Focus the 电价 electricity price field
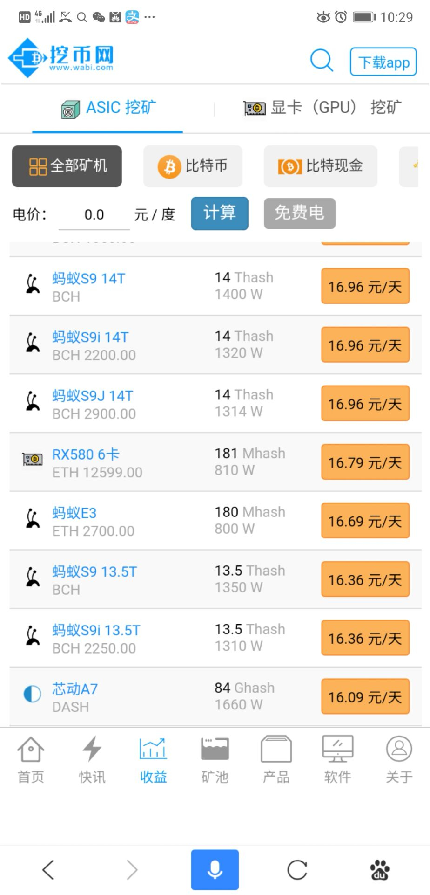 94,215
